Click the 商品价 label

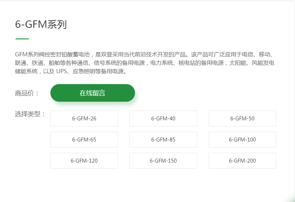coord(27,93)
